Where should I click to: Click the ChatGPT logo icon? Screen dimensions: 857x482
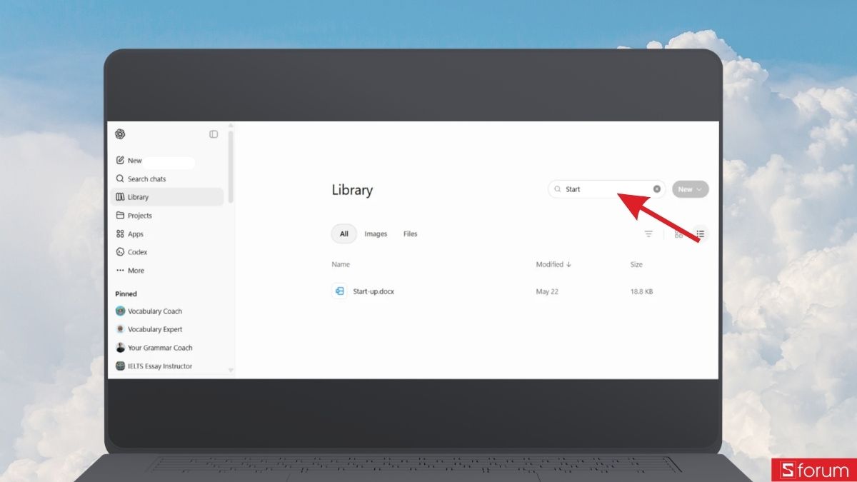tap(120, 134)
